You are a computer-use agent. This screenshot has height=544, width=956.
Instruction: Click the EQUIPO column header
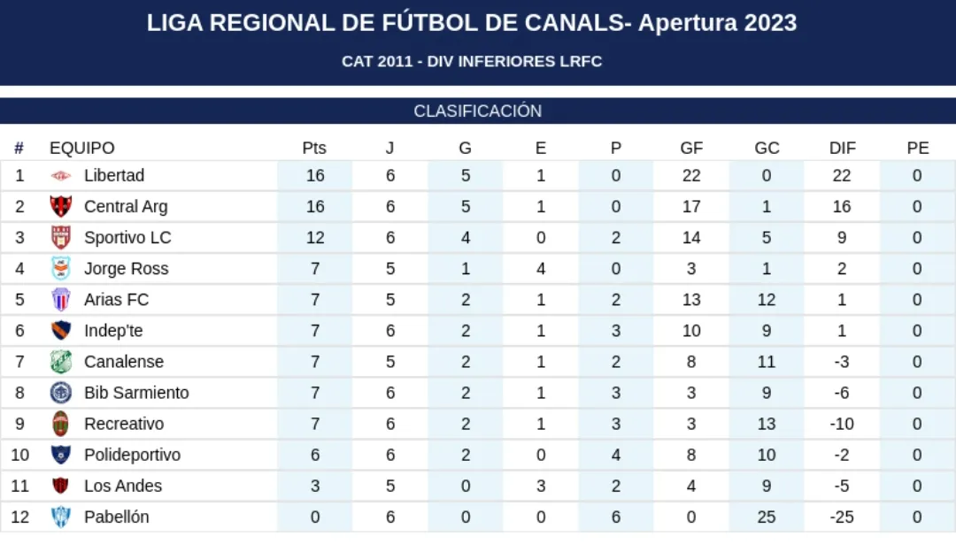81,148
